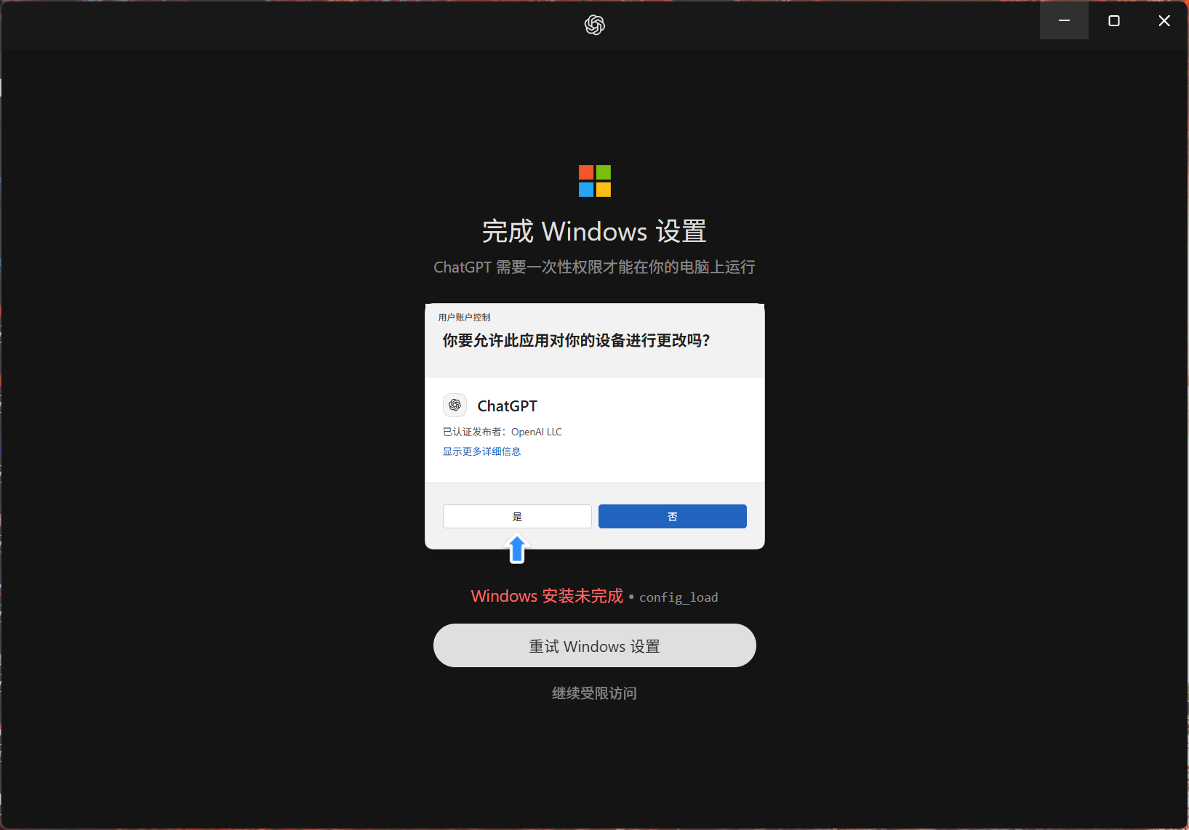1189x830 pixels.
Task: Close the ChatGPT setup window
Action: [1164, 20]
